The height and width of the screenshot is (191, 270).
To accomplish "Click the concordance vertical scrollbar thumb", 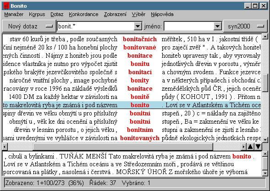I will (x=265, y=83).
